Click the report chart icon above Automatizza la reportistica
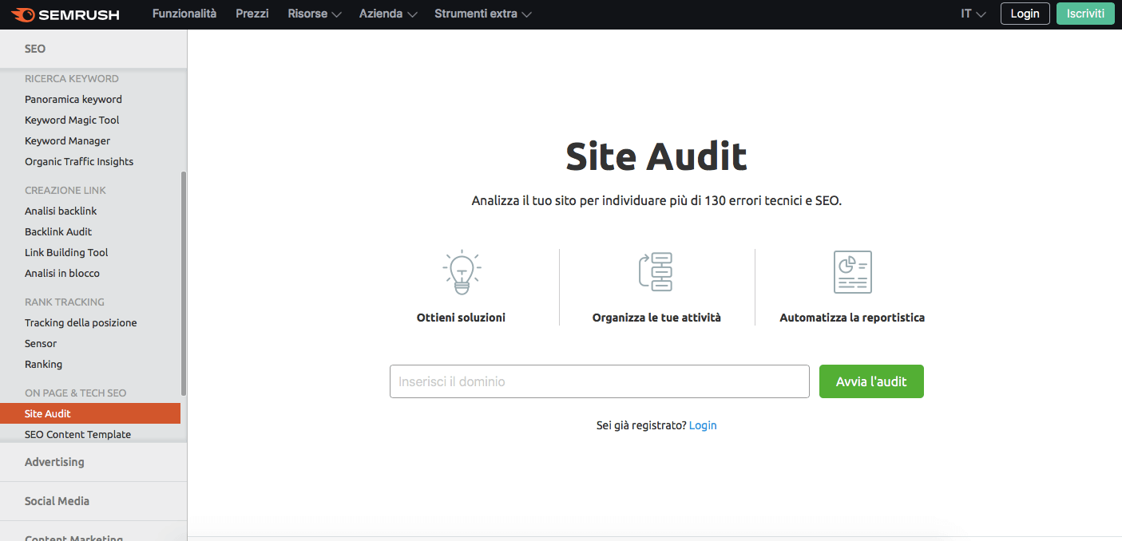Viewport: 1122px width, 541px height. [x=852, y=272]
